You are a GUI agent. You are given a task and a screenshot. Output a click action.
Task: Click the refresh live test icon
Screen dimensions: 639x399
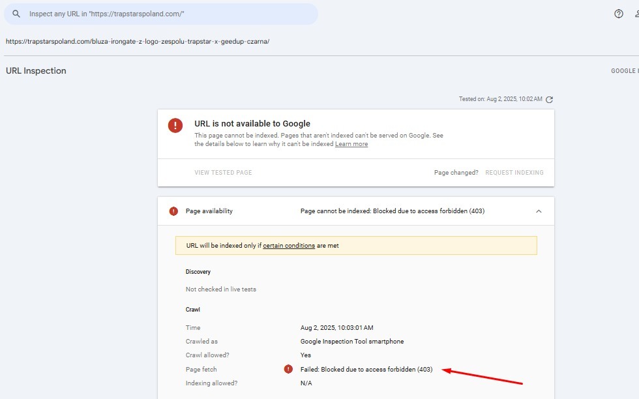click(549, 100)
